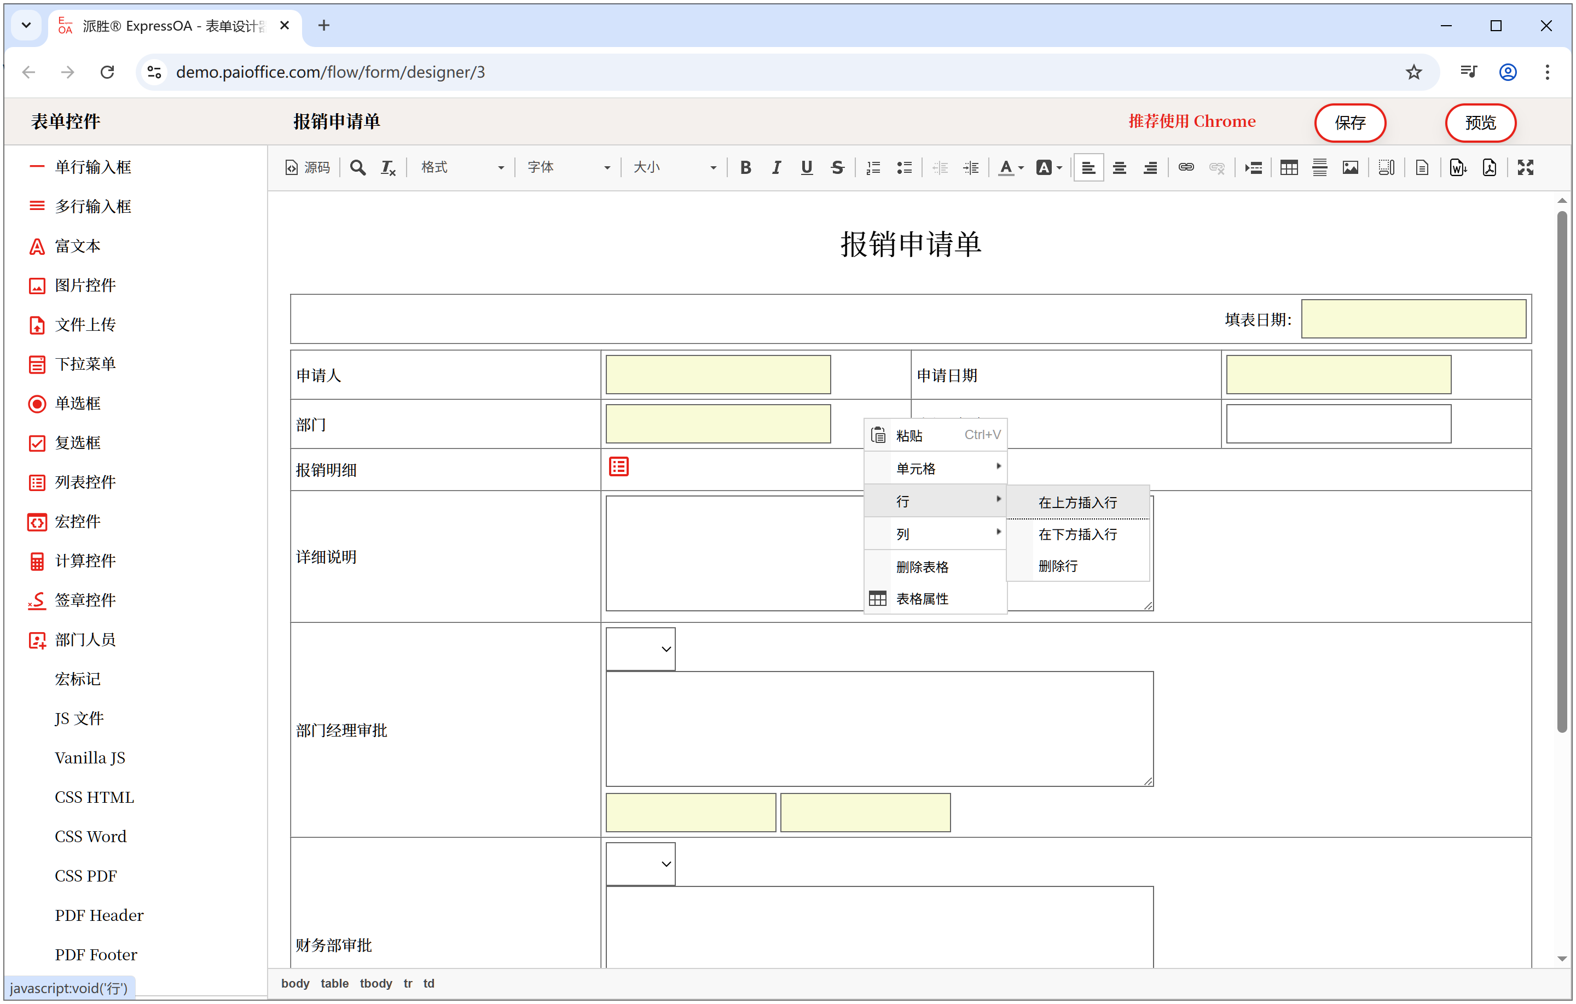Click the Bold formatting icon
The height and width of the screenshot is (1004, 1576).
pyautogui.click(x=745, y=168)
